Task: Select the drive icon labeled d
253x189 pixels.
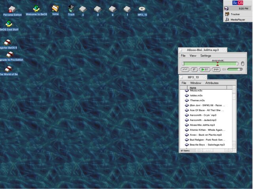Action: click(98, 9)
